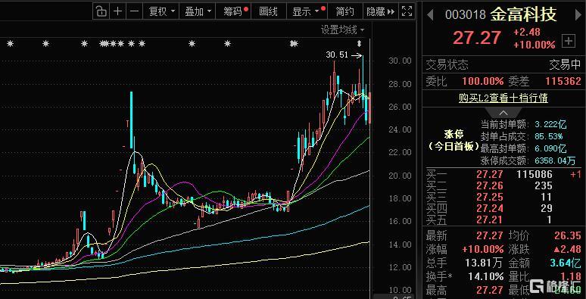The image size is (586, 299).
Task: Click 委比 value 100.00%
Action: point(483,81)
